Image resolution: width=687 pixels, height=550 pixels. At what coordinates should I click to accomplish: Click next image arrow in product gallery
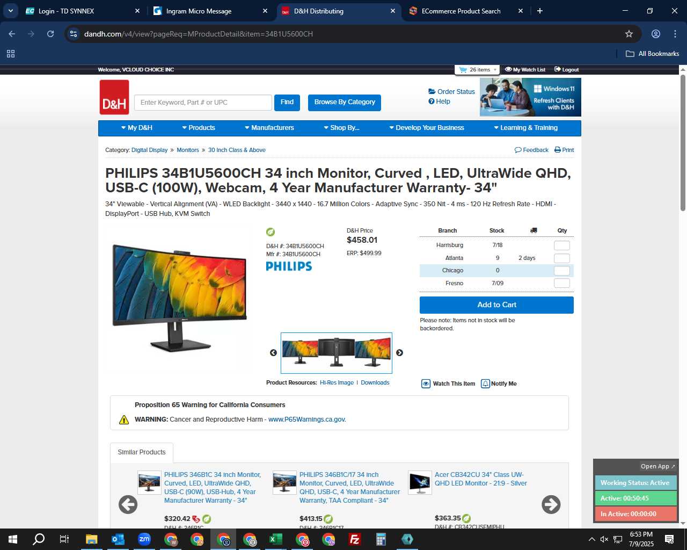coord(399,353)
